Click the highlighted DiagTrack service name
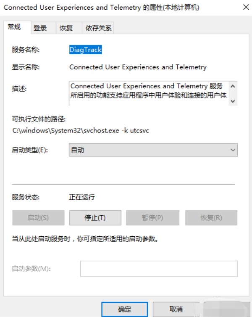This screenshot has width=252, height=317. pyautogui.click(x=86, y=50)
